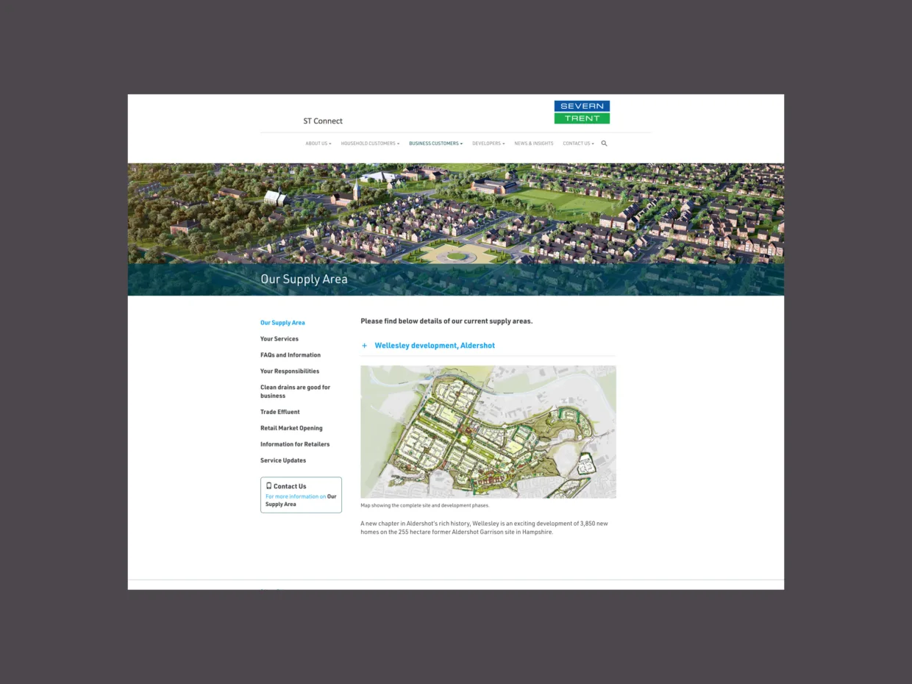This screenshot has width=912, height=684.
Task: Select Our Supply Area in sidebar
Action: pyautogui.click(x=282, y=323)
